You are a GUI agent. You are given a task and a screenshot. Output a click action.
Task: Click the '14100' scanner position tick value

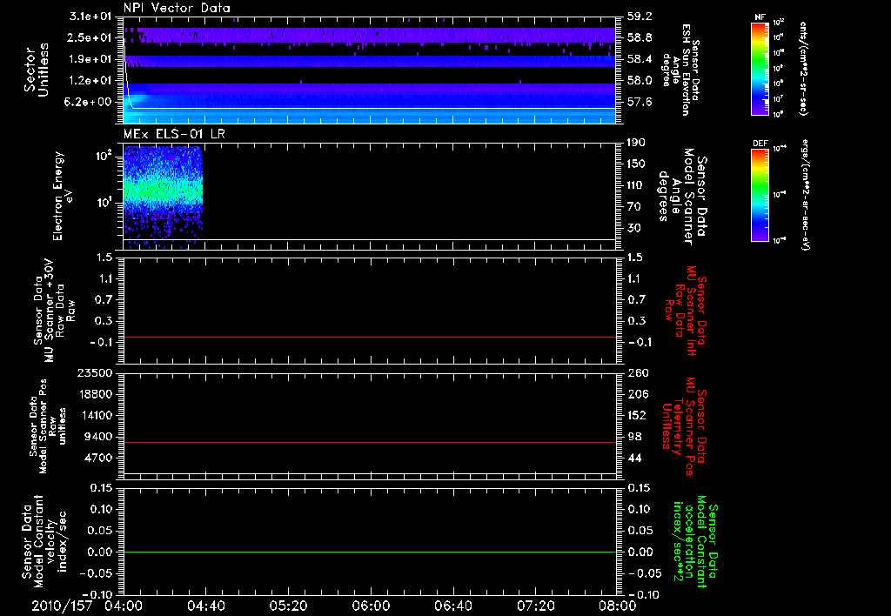point(96,415)
